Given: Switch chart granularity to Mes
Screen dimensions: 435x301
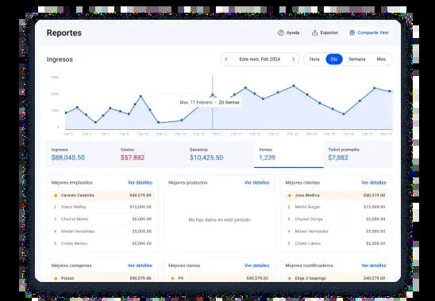Looking at the screenshot, I should click(x=381, y=59).
